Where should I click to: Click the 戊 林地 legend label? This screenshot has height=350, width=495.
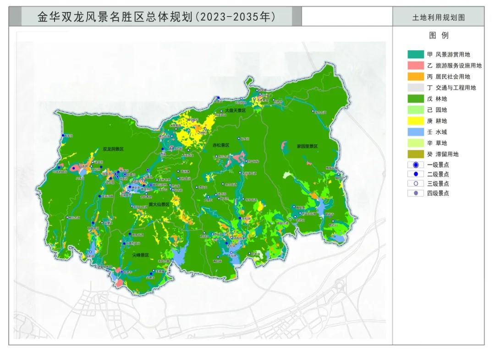(x=437, y=98)
